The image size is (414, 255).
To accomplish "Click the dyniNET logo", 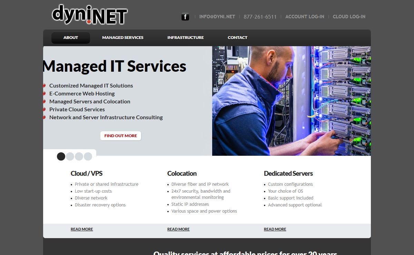I will click(x=90, y=15).
